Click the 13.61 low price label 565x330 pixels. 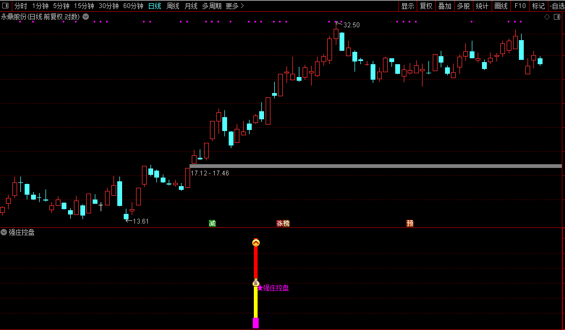click(140, 221)
